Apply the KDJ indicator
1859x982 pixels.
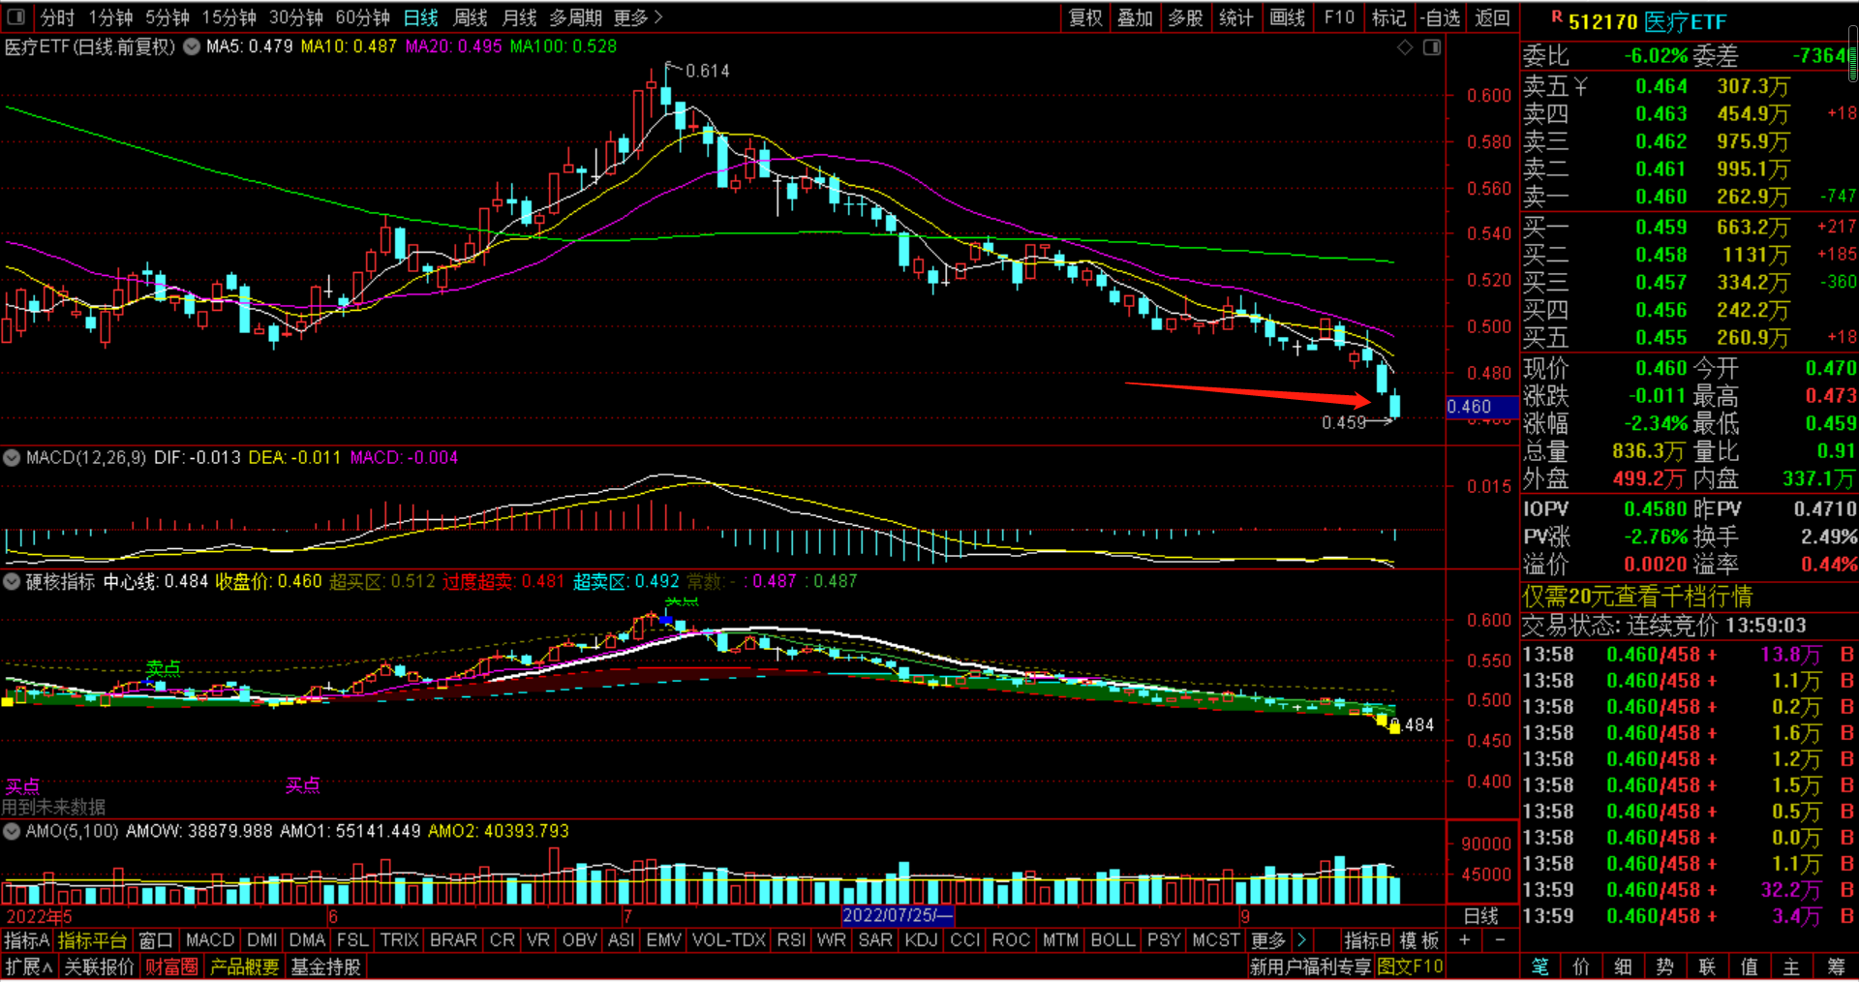(921, 940)
